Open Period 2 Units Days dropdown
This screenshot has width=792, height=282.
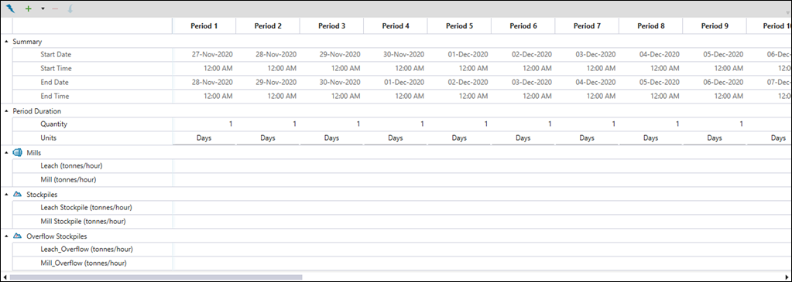[268, 138]
